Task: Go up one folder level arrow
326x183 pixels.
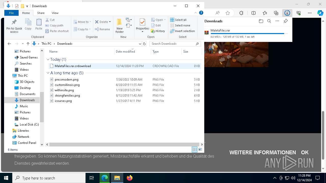Action: 28,44
